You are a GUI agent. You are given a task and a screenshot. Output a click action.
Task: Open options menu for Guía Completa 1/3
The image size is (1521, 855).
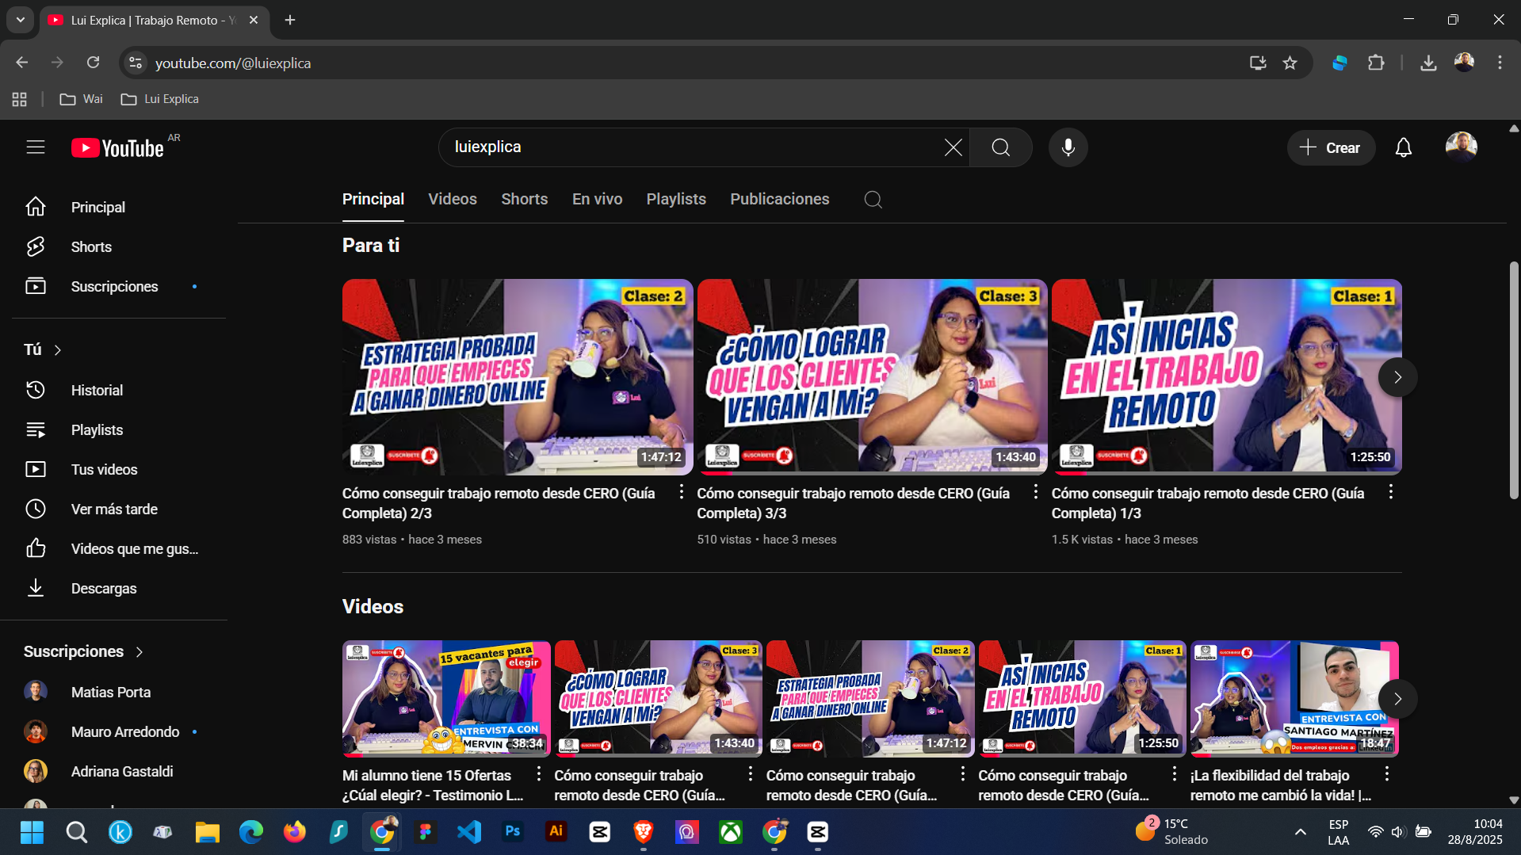(x=1390, y=492)
